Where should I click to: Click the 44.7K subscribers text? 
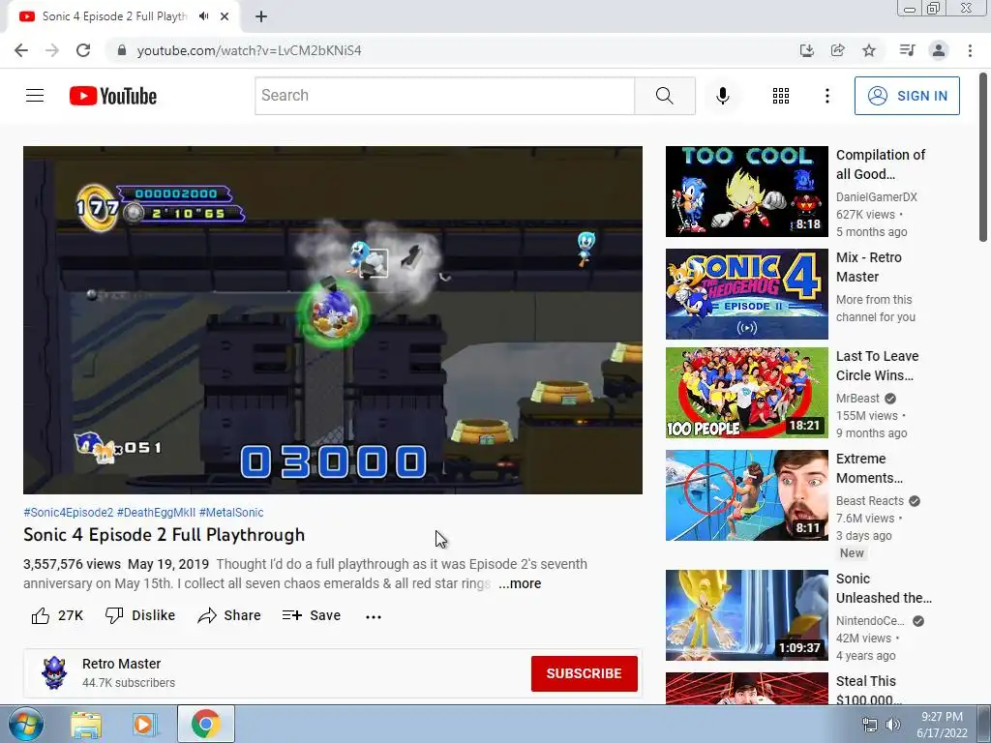129,683
